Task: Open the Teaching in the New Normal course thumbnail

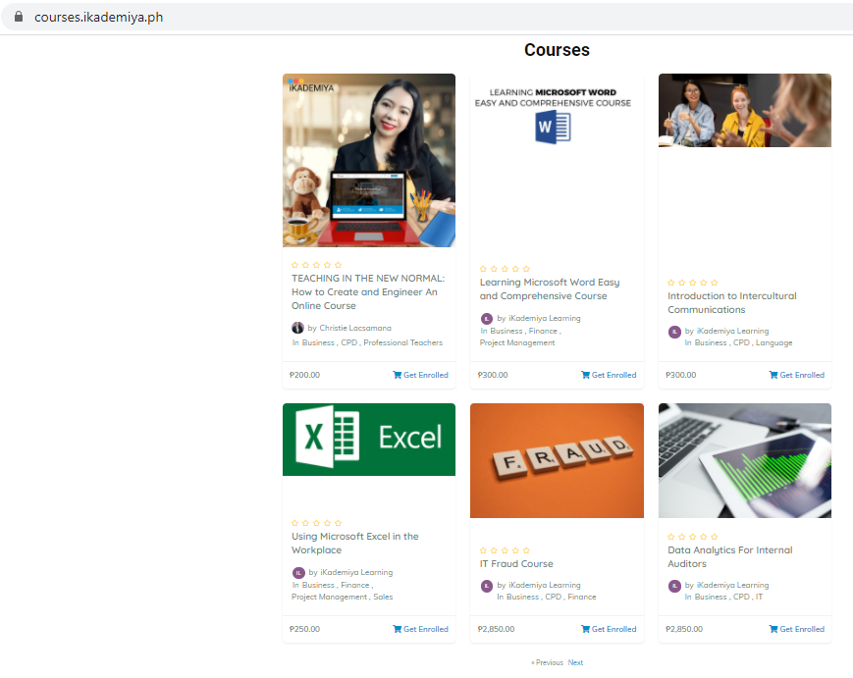Action: click(369, 160)
